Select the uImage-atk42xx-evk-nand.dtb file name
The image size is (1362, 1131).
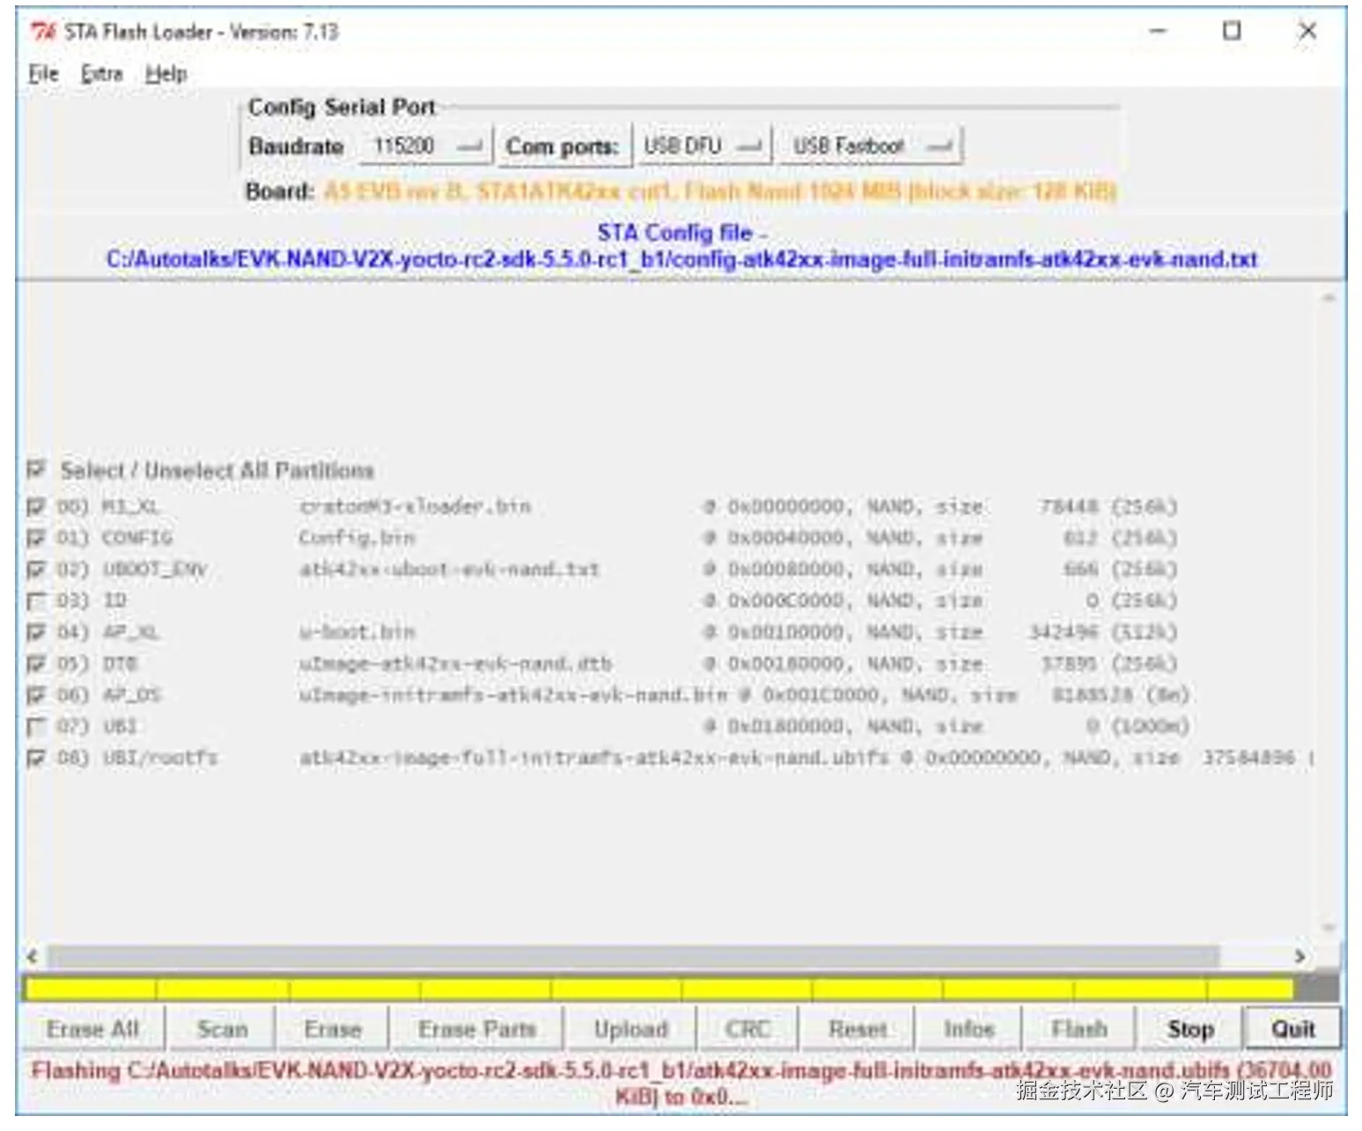click(455, 664)
